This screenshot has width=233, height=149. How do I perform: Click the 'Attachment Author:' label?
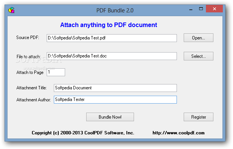pyautogui.click(x=34, y=100)
